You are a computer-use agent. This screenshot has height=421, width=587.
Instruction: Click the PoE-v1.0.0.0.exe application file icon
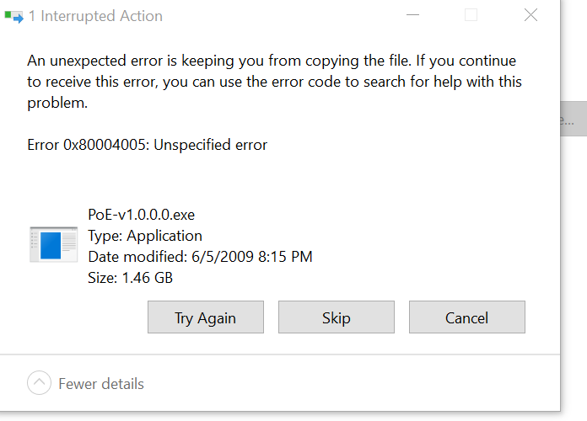pos(53,244)
